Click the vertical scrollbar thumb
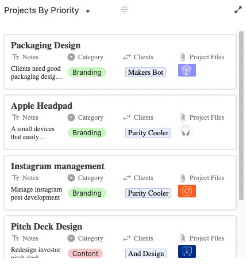Image resolution: width=247 pixels, height=267 pixels. tap(241, 116)
